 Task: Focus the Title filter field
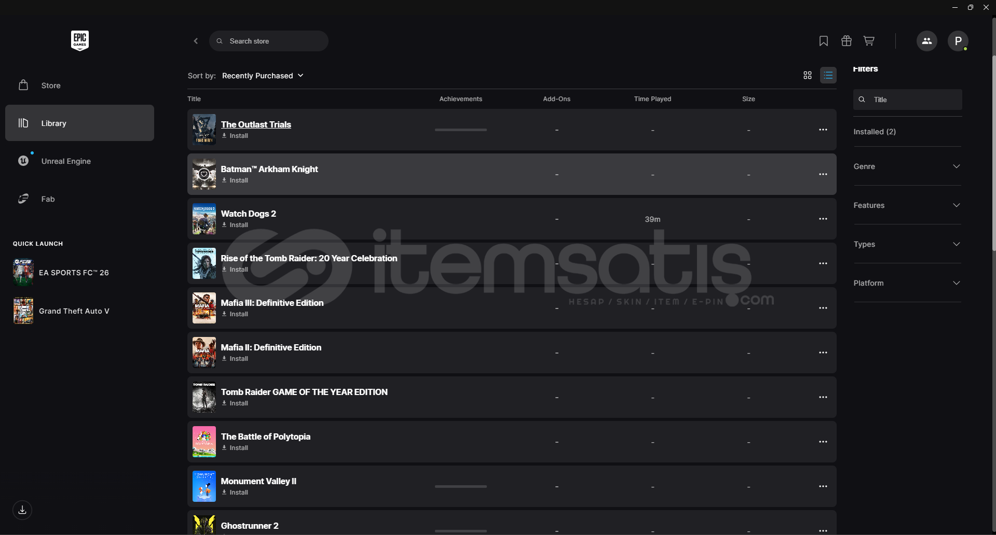click(908, 100)
